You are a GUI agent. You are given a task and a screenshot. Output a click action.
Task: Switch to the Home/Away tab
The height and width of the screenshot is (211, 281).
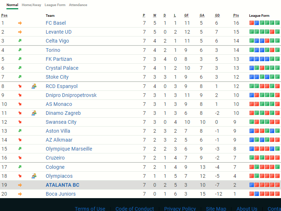tap(31, 5)
